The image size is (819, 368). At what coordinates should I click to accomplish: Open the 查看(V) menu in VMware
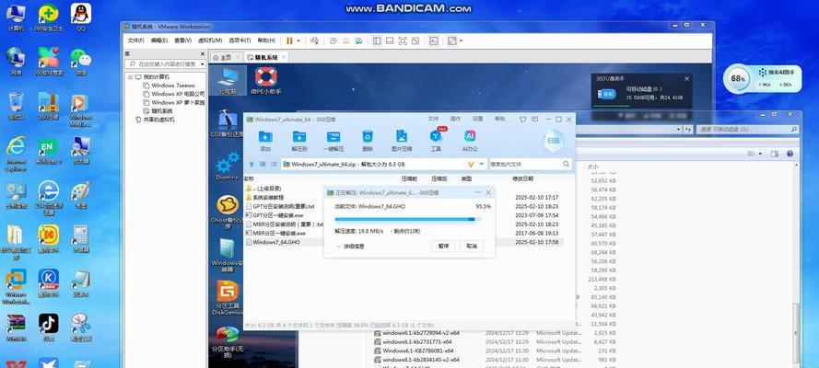(x=182, y=40)
